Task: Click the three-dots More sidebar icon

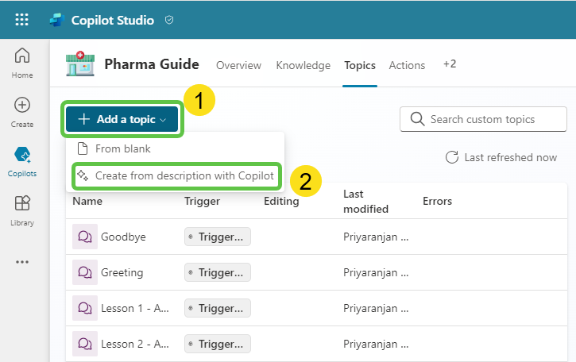Action: click(x=22, y=262)
